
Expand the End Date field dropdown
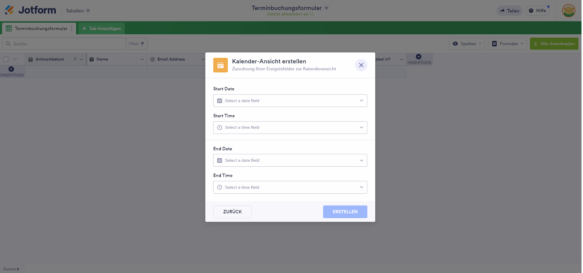290,161
